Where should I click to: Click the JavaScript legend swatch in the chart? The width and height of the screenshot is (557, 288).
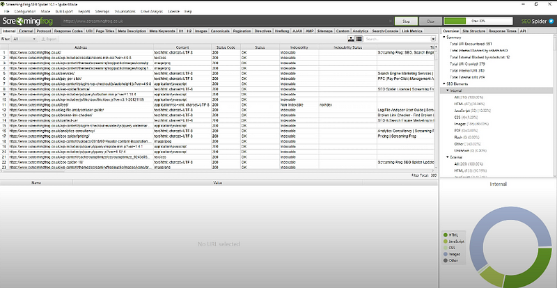(x=446, y=241)
